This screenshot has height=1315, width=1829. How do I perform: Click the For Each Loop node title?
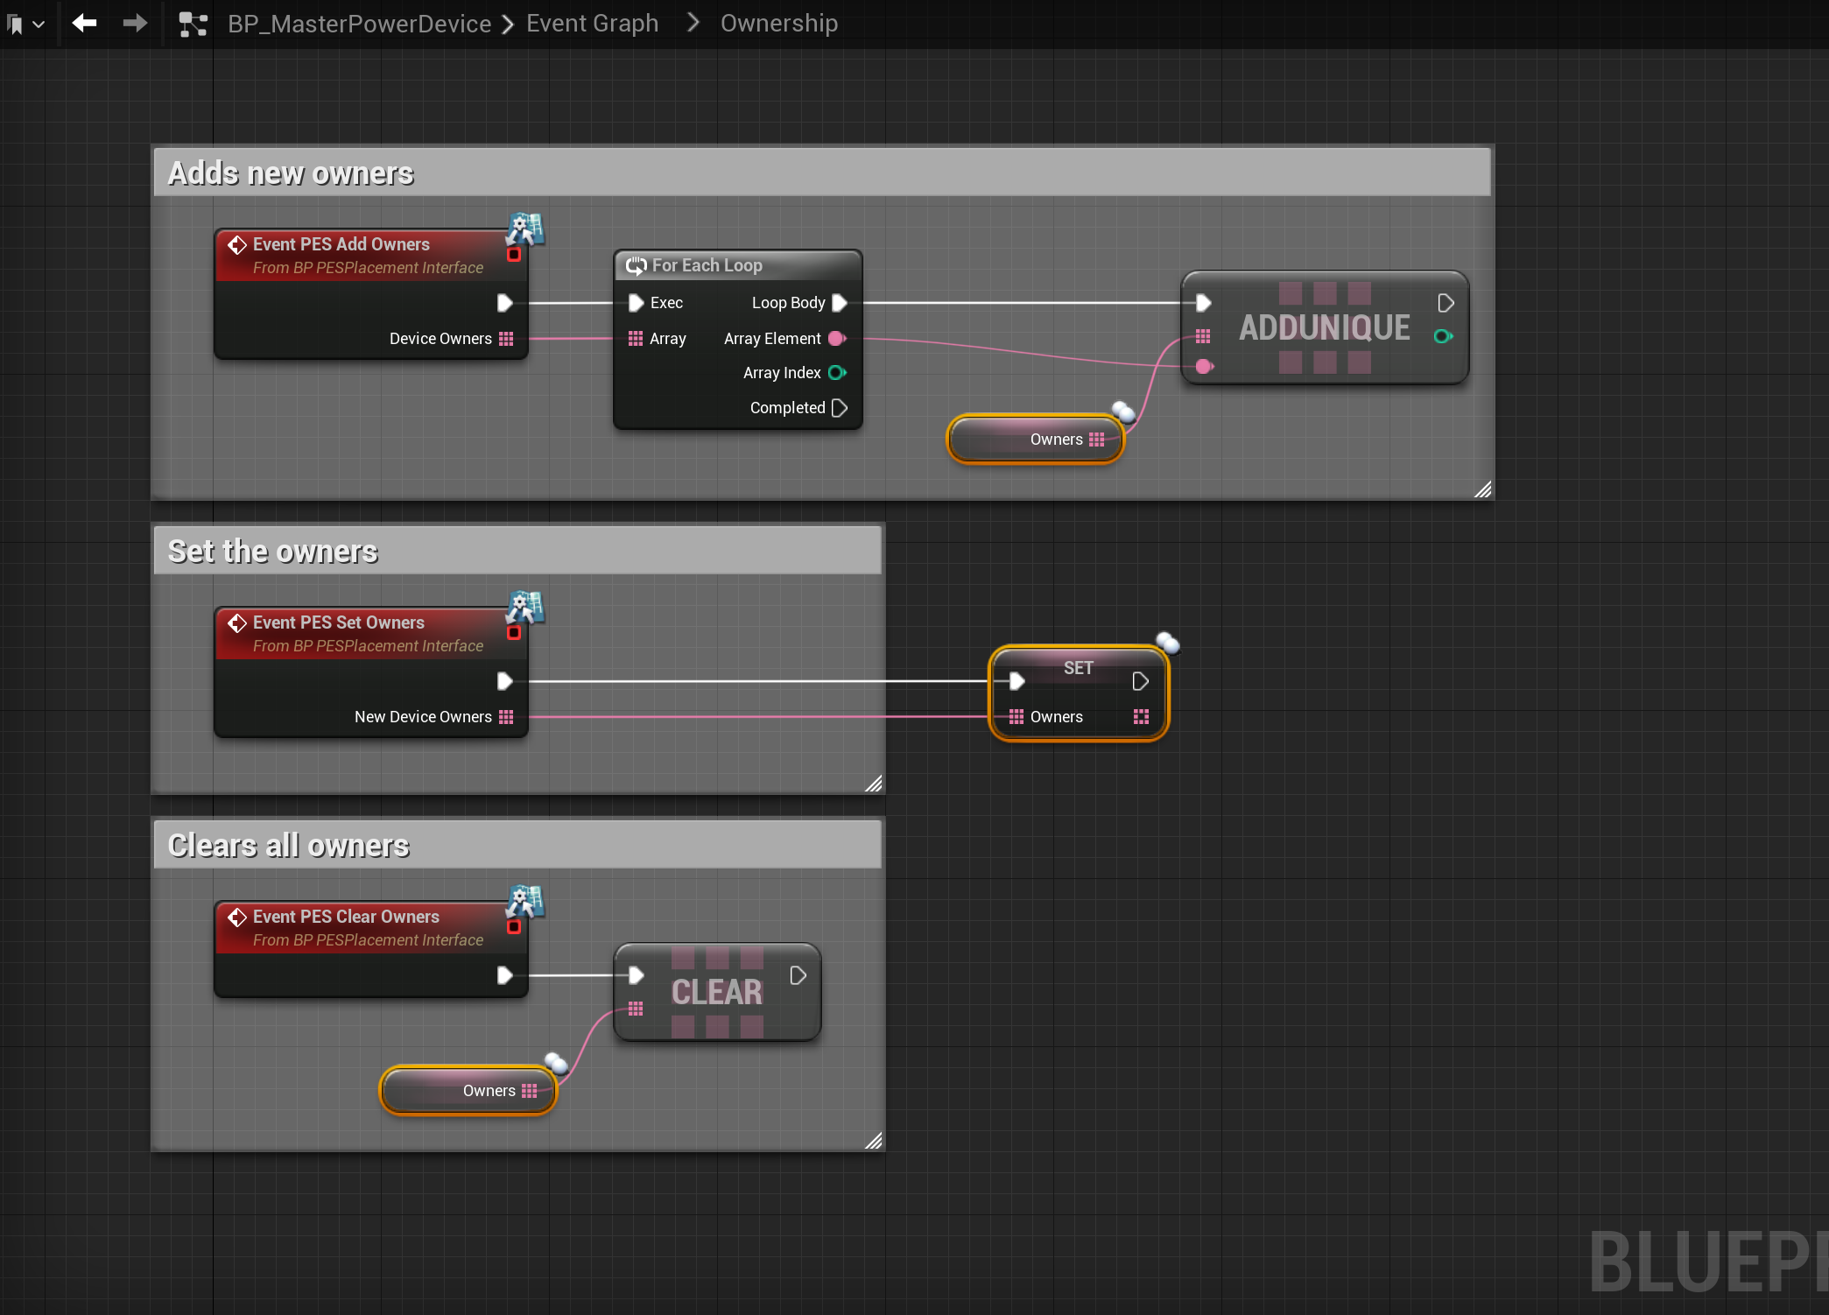707,265
